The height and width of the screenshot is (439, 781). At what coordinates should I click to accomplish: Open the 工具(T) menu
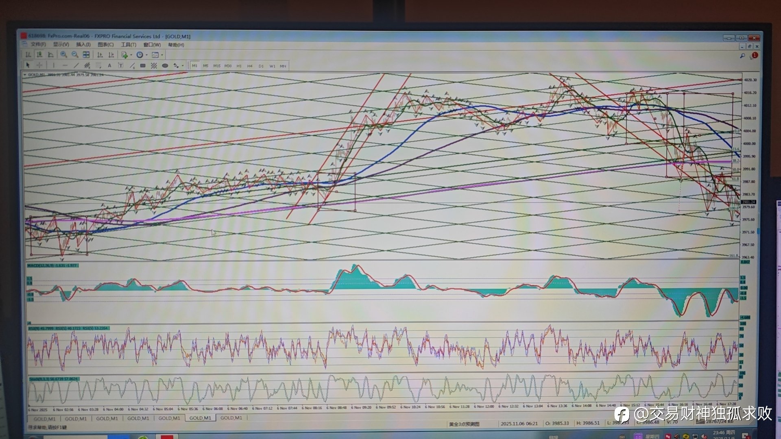pyautogui.click(x=129, y=45)
